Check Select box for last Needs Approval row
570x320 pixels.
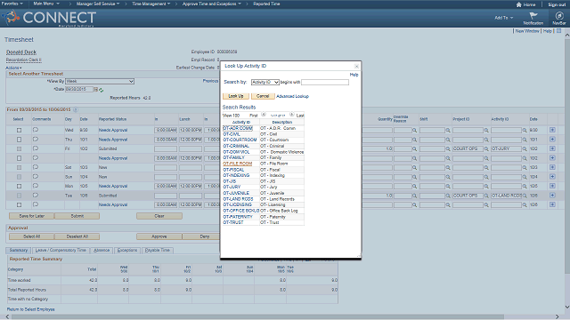[x=19, y=205]
